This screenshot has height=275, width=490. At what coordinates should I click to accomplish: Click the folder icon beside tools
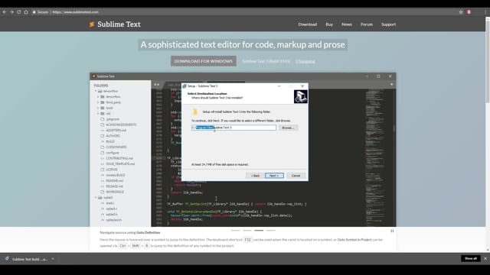point(102,108)
